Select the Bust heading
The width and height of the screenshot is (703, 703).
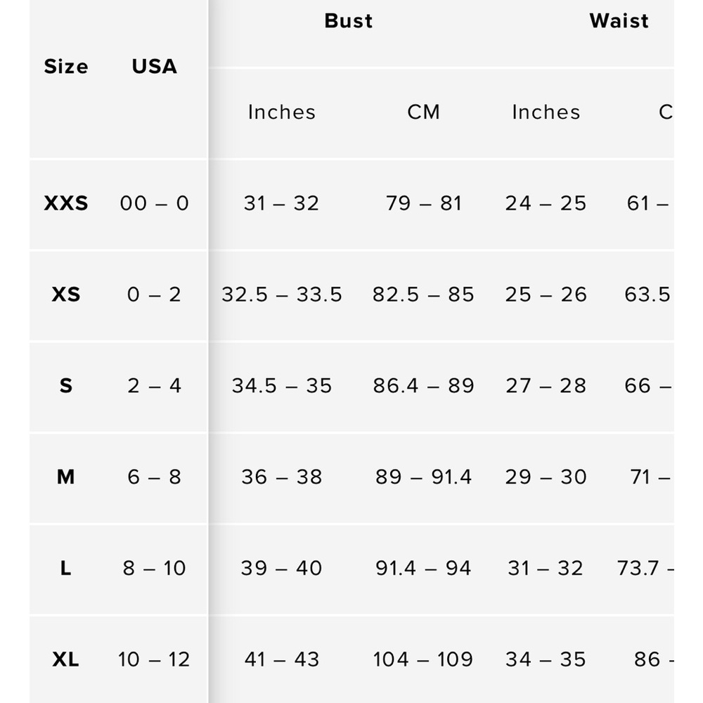click(x=349, y=21)
